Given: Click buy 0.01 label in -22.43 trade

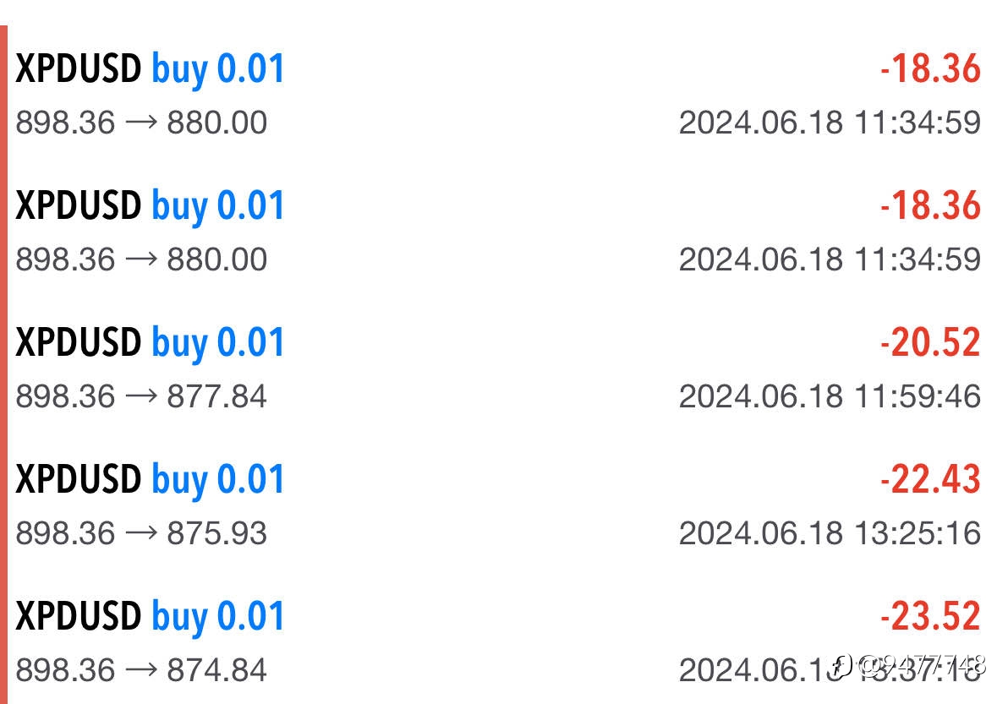Looking at the screenshot, I should 218,482.
